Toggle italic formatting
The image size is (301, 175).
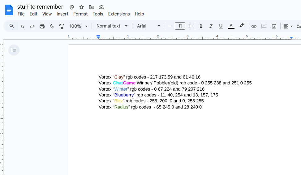[211, 26]
